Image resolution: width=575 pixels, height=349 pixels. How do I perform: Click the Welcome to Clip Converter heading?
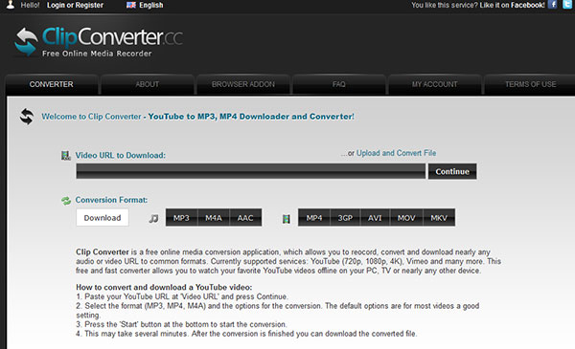pos(197,117)
